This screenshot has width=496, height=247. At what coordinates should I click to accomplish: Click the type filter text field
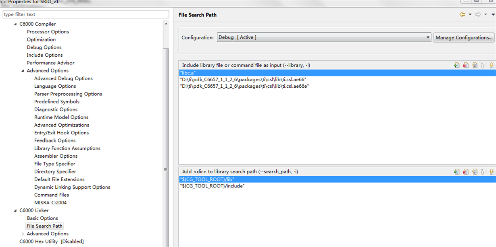pos(85,14)
